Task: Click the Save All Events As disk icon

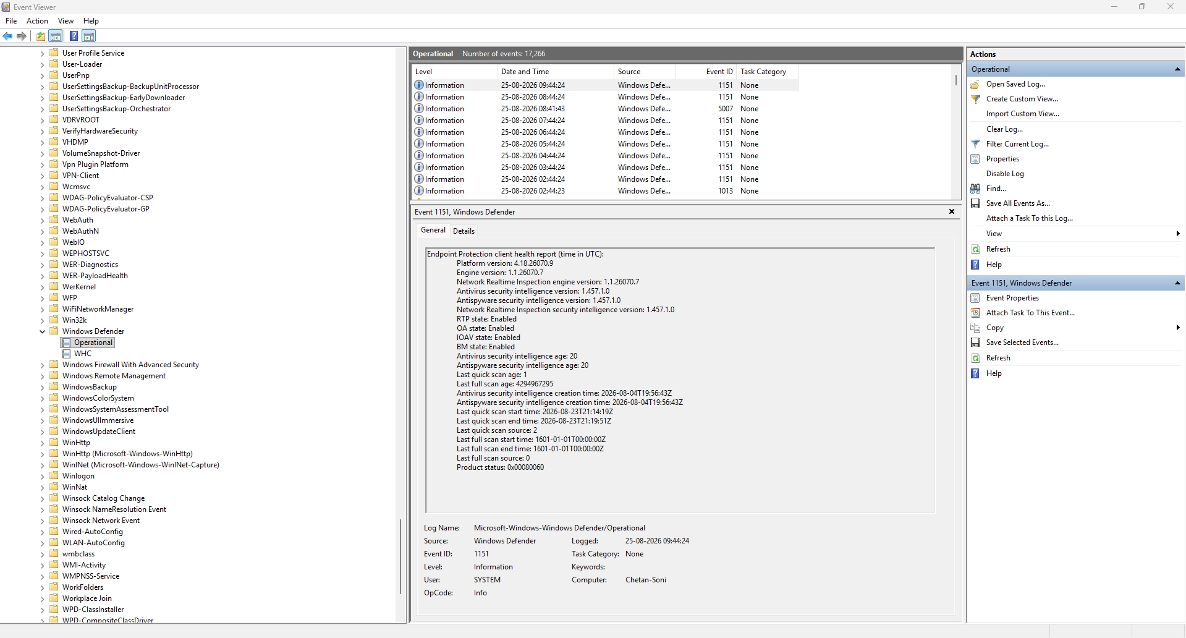Action: pos(975,203)
